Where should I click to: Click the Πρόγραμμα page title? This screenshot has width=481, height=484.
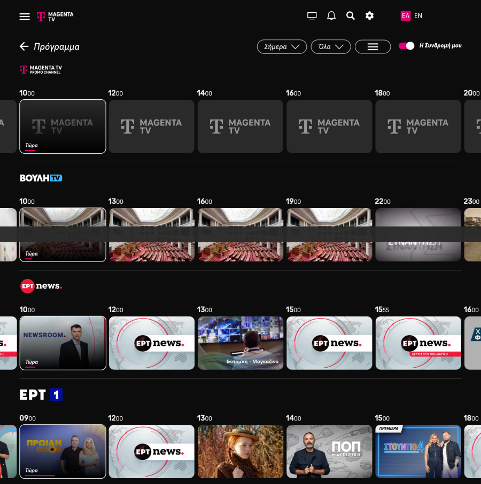click(x=57, y=47)
